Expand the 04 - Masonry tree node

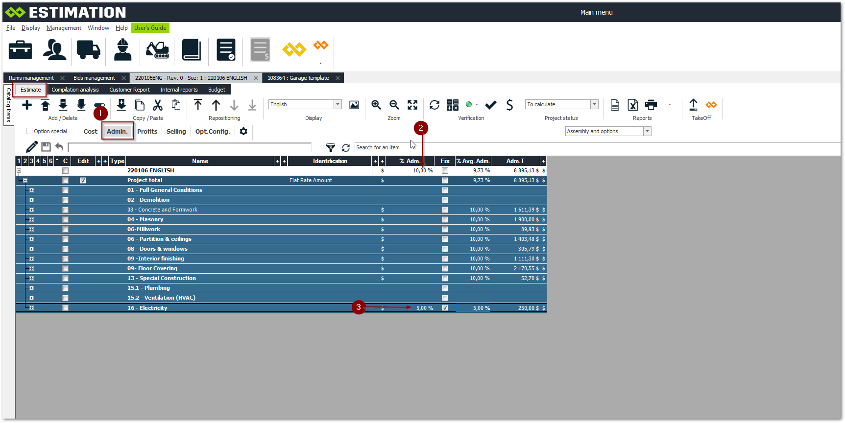[x=31, y=220]
